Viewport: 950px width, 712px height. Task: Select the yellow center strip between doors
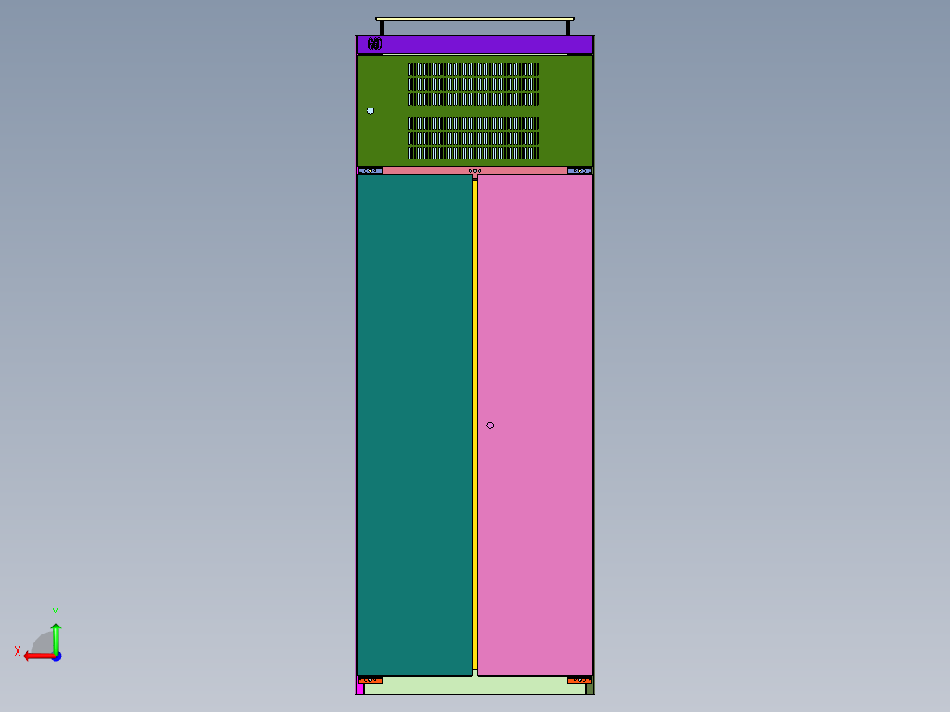475,425
